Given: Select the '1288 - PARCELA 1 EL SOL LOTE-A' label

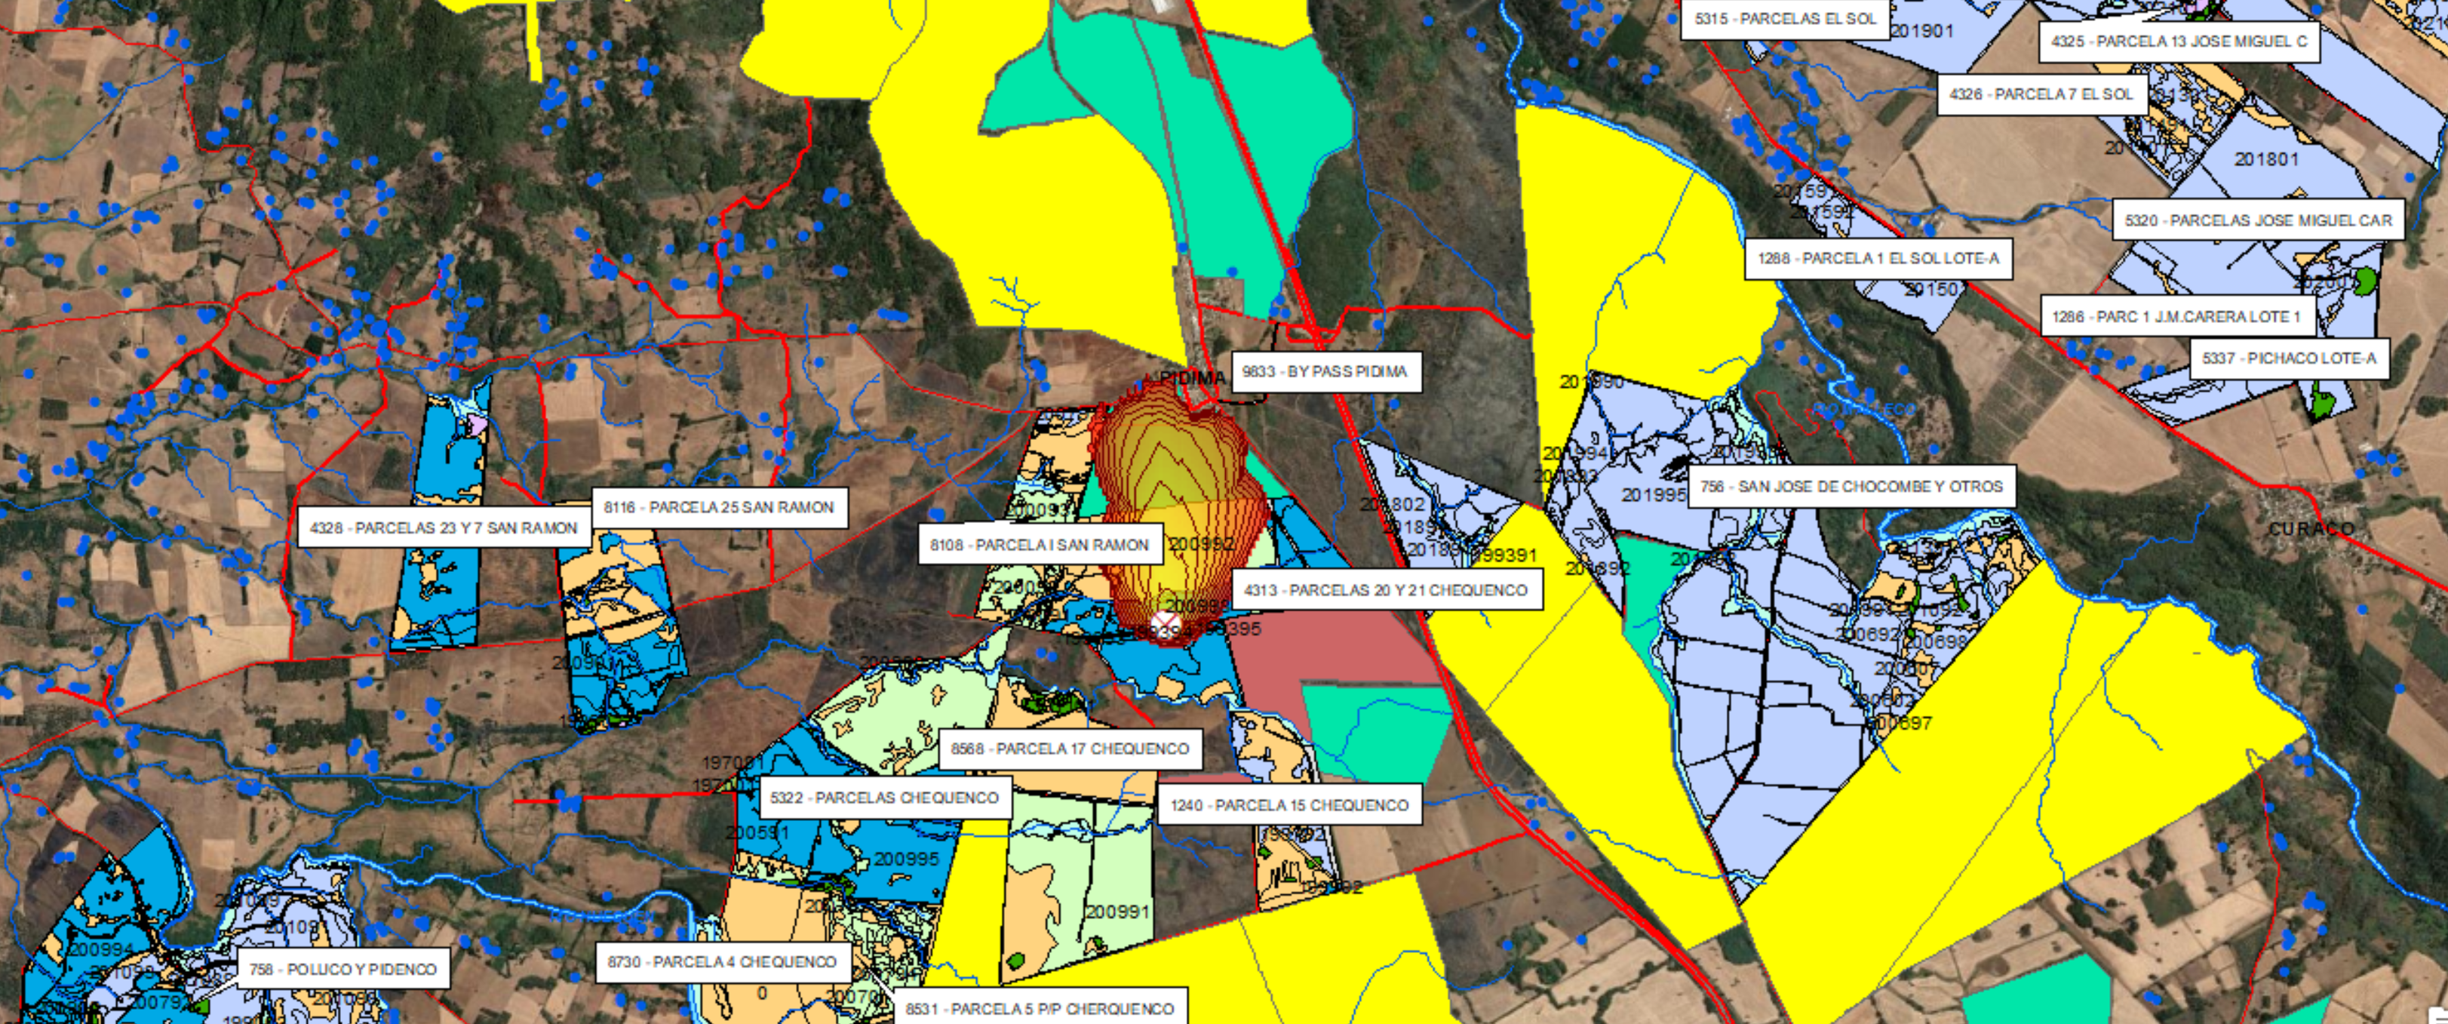Looking at the screenshot, I should pos(1878,259).
